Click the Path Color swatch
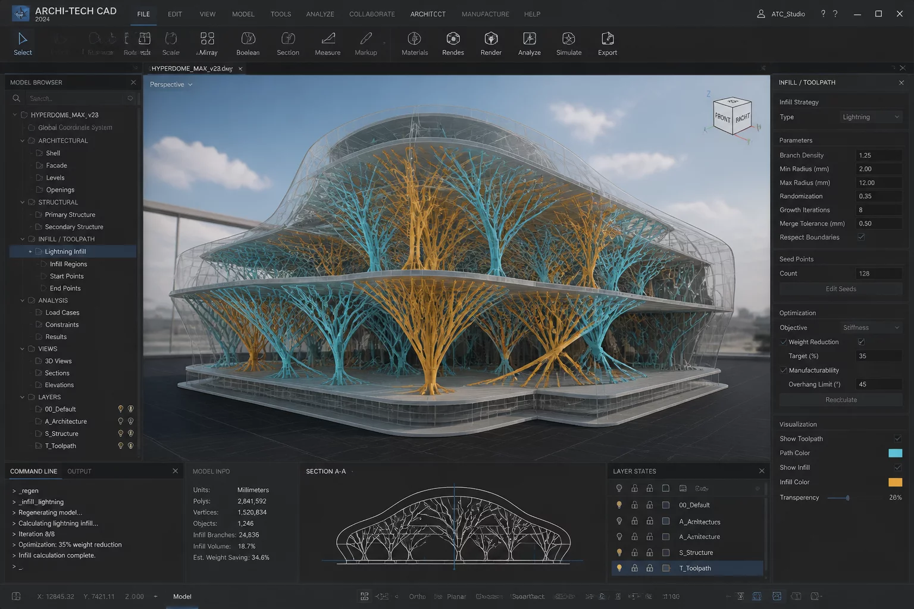 [x=895, y=453]
